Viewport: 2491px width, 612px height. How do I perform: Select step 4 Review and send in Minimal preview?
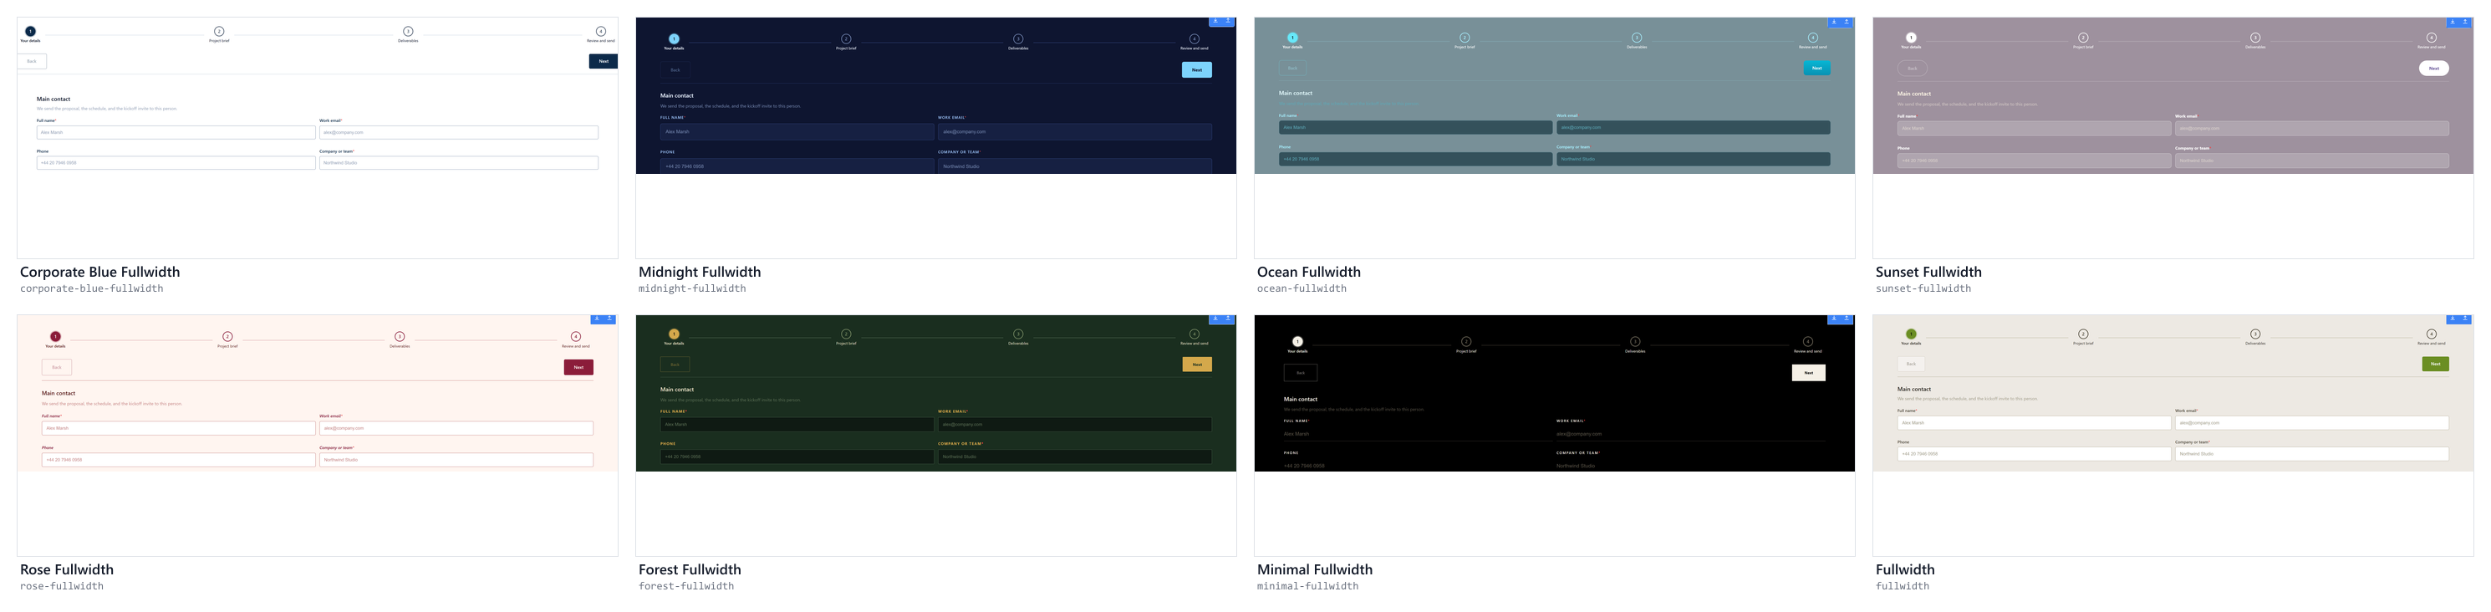pos(1807,344)
